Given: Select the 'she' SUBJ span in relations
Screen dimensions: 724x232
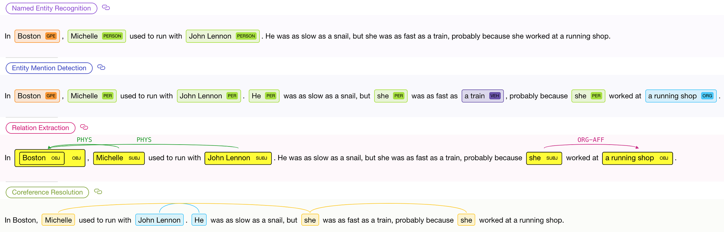Looking at the screenshot, I should tap(544, 158).
